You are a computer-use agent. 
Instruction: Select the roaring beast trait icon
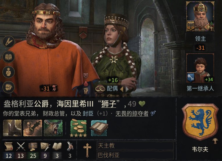tap(53, 128)
